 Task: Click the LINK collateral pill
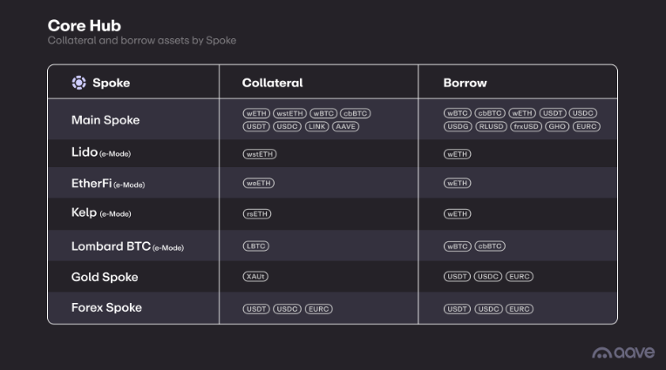316,126
